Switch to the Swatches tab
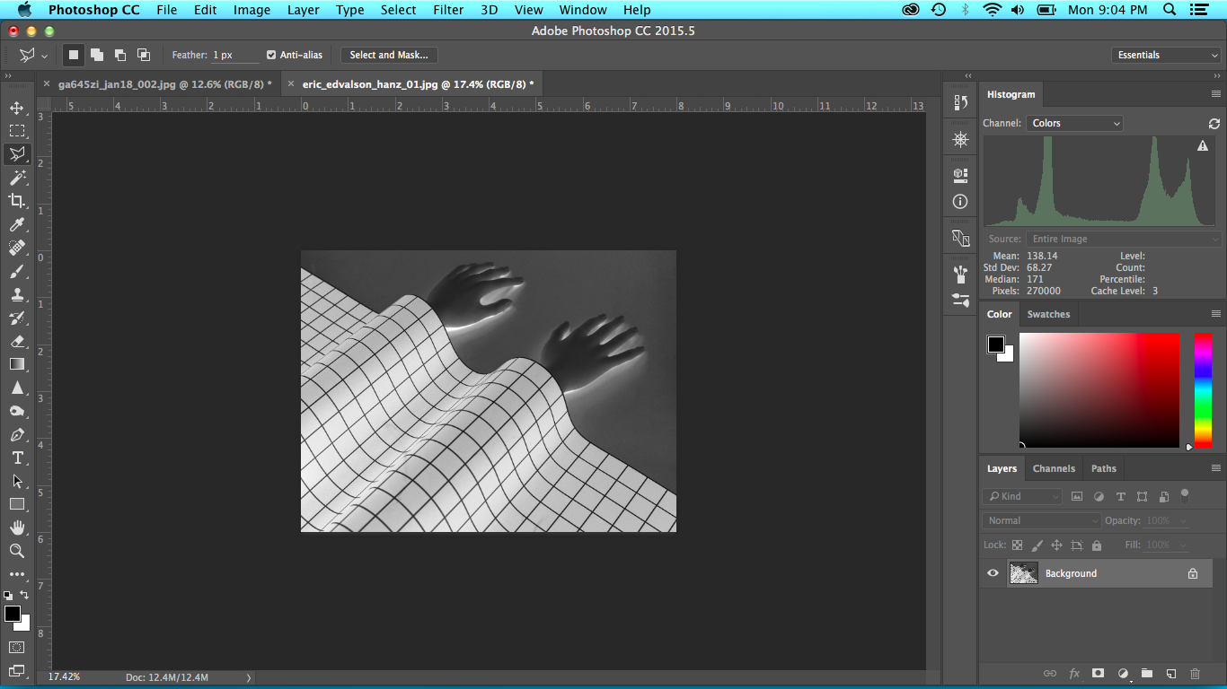This screenshot has height=689, width=1227. [x=1048, y=314]
